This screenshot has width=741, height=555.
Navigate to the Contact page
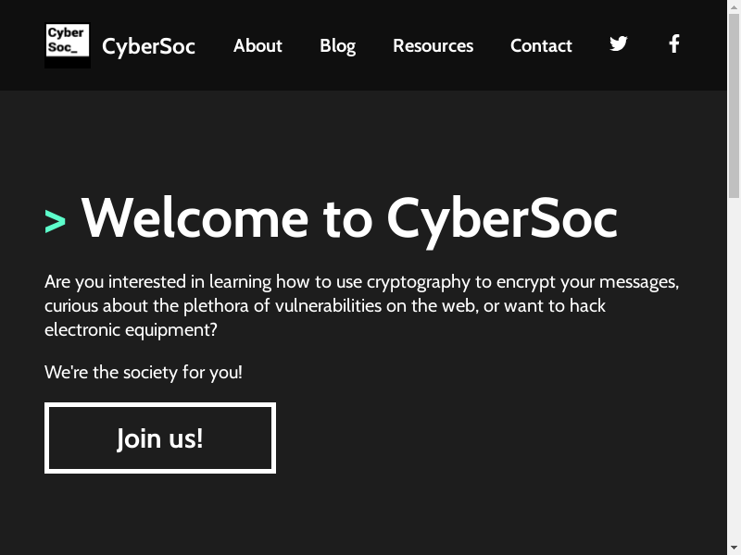(541, 45)
